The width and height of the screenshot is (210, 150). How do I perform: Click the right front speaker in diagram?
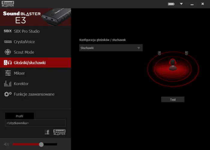(186, 53)
